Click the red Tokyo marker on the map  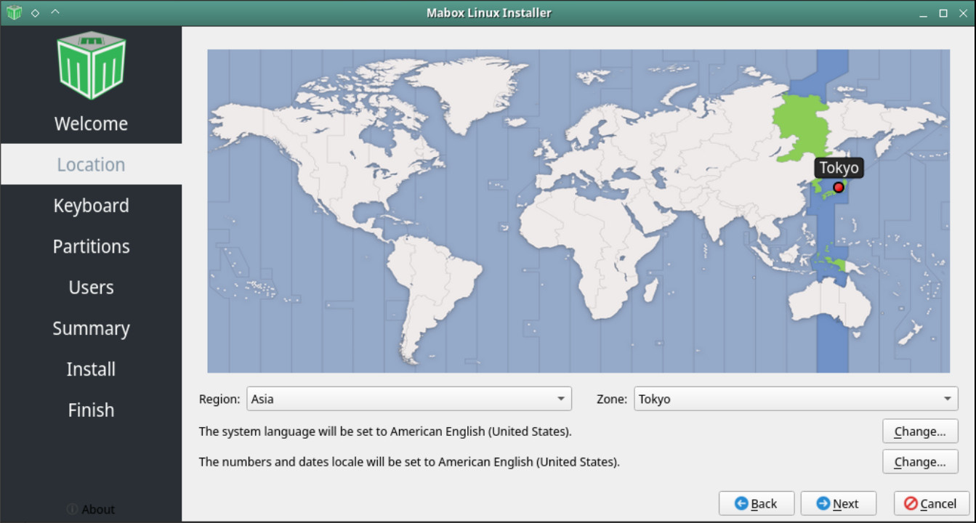coord(838,187)
